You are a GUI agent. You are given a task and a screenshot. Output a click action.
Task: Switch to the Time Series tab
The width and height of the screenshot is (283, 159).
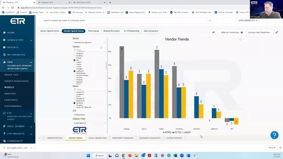point(93,31)
